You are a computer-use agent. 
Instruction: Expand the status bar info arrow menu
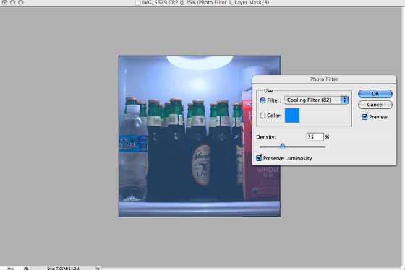click(x=98, y=268)
